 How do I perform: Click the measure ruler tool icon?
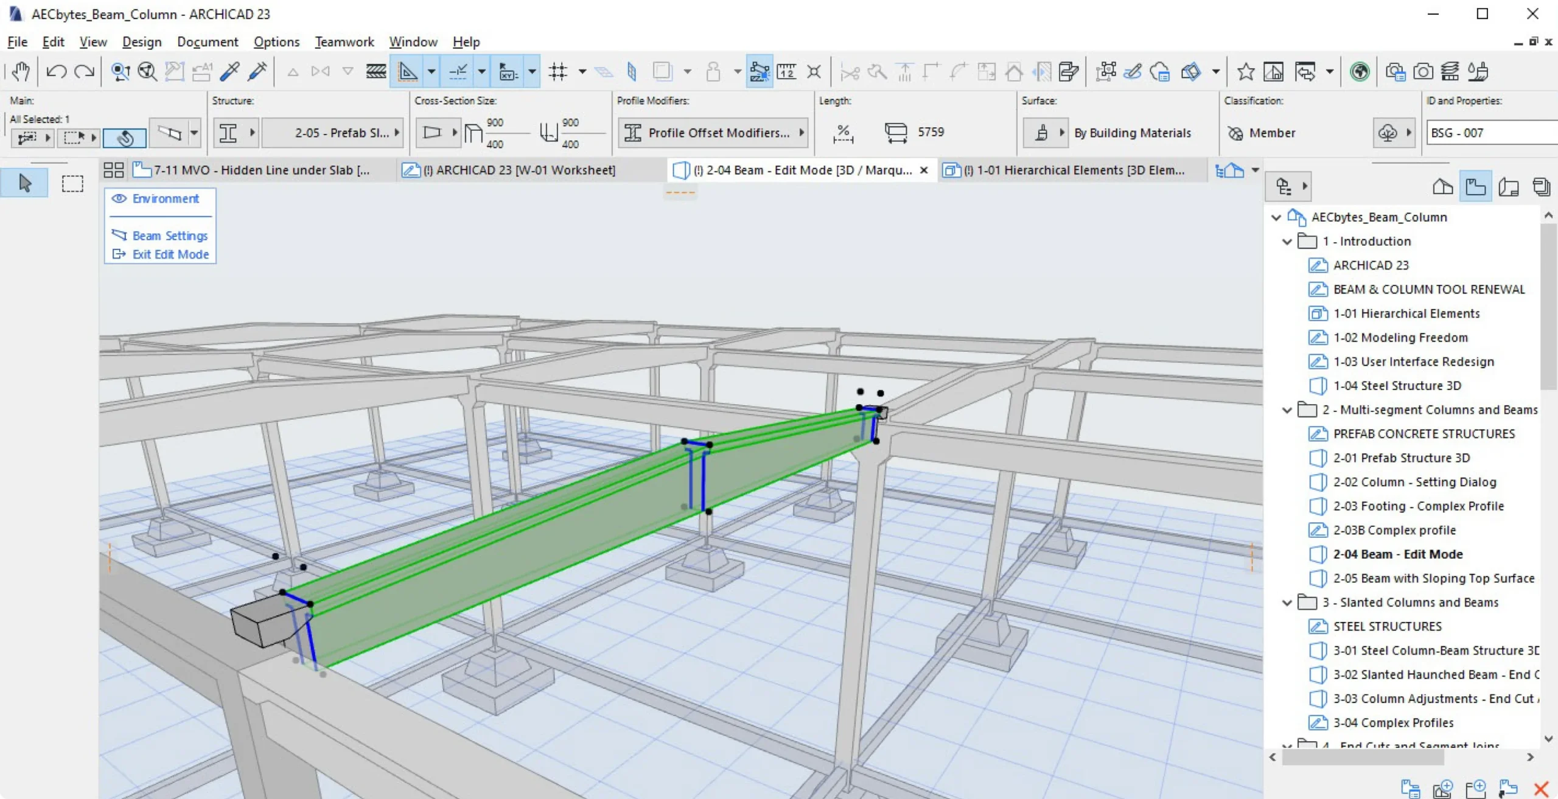point(786,72)
